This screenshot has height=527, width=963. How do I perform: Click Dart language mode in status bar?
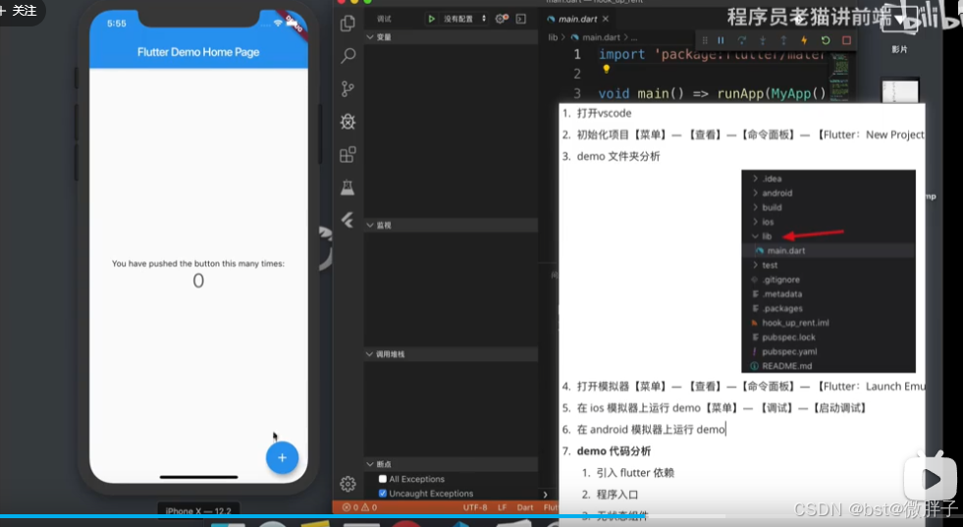[x=525, y=507]
